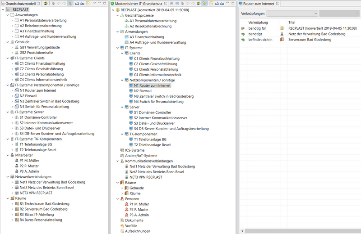
Task: Click new scope icon in Modernisierter IT-Grundschutz toolbar
Action: point(211,4)
